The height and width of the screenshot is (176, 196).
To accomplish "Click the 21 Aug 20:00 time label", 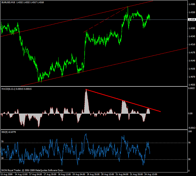I will pyautogui.click(x=136, y=174).
